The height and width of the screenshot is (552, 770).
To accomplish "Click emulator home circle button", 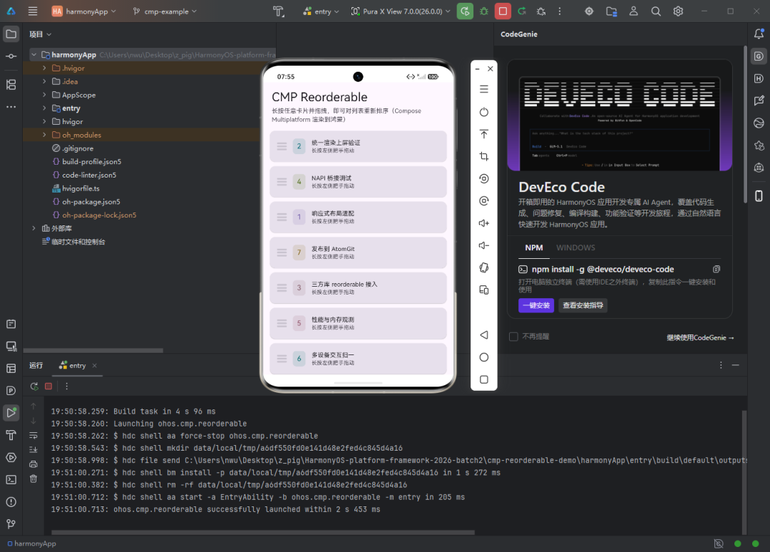I will (x=483, y=357).
